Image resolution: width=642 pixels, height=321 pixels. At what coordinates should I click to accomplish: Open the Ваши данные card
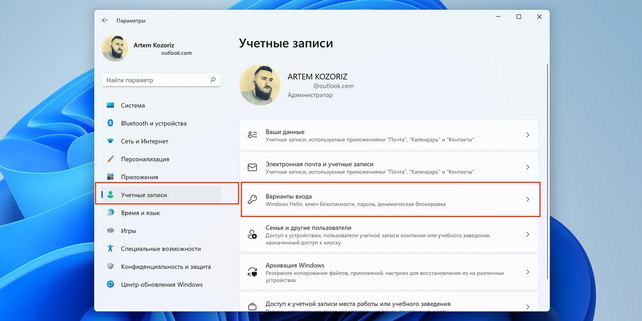tap(389, 135)
